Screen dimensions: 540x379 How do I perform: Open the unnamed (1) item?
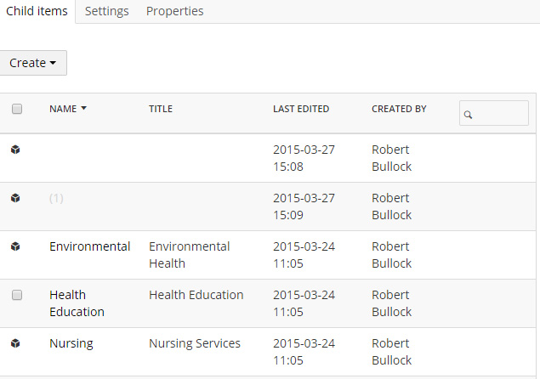pyautogui.click(x=56, y=198)
